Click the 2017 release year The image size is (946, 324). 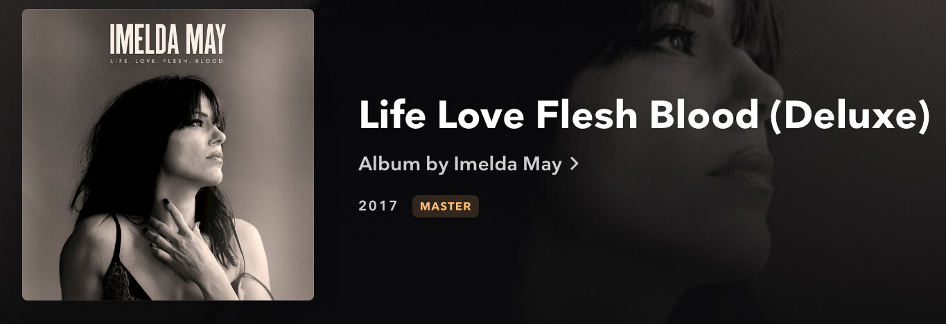(378, 206)
